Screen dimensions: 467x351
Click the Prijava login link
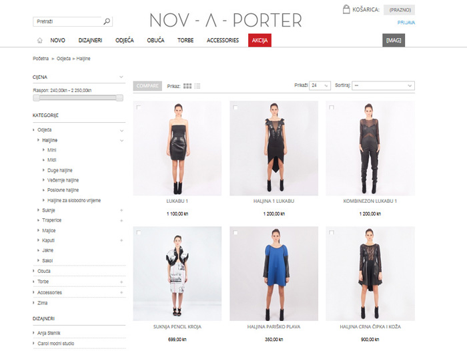[406, 23]
